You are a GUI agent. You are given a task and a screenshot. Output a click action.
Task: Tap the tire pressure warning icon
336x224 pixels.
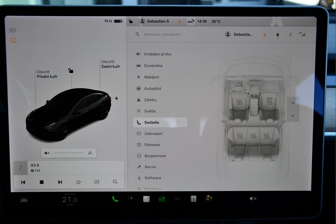13,40
